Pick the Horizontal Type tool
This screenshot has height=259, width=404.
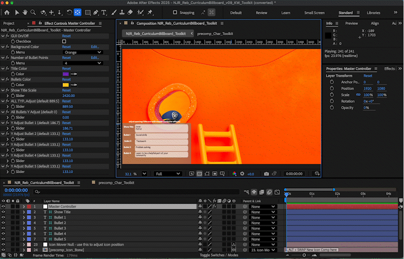coord(104,12)
